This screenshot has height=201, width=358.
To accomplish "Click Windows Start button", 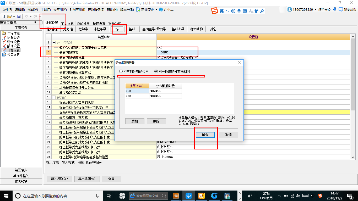I will click(x=6, y=196).
